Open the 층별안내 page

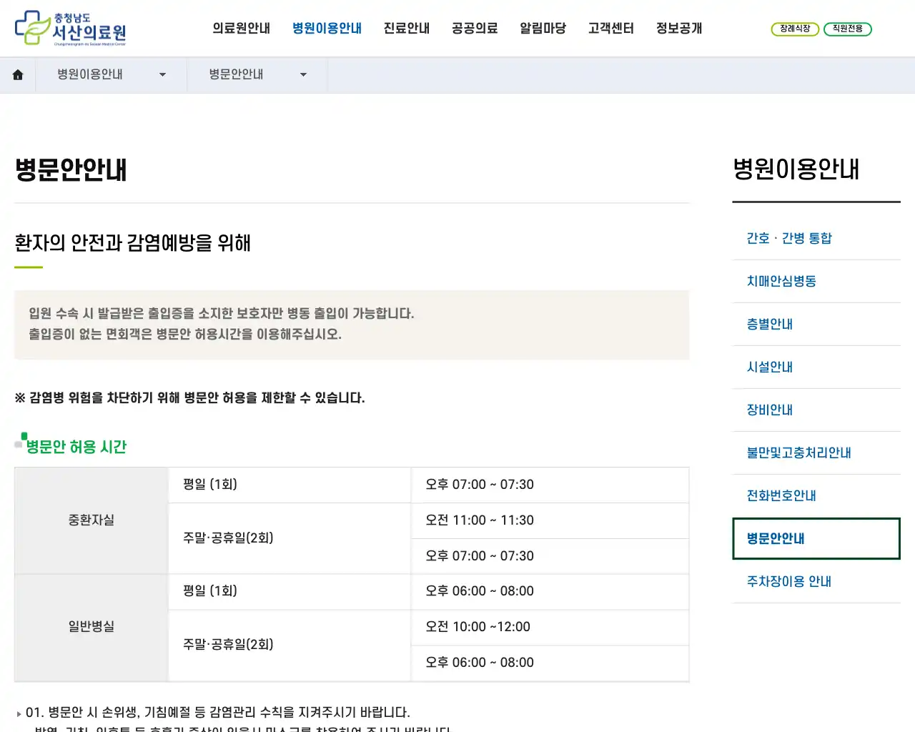(x=768, y=324)
